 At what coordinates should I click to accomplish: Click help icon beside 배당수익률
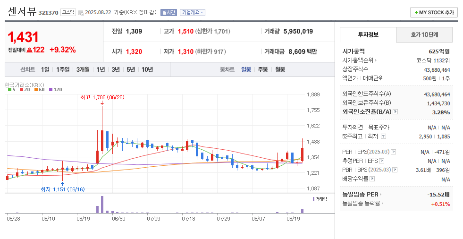coord(372,179)
